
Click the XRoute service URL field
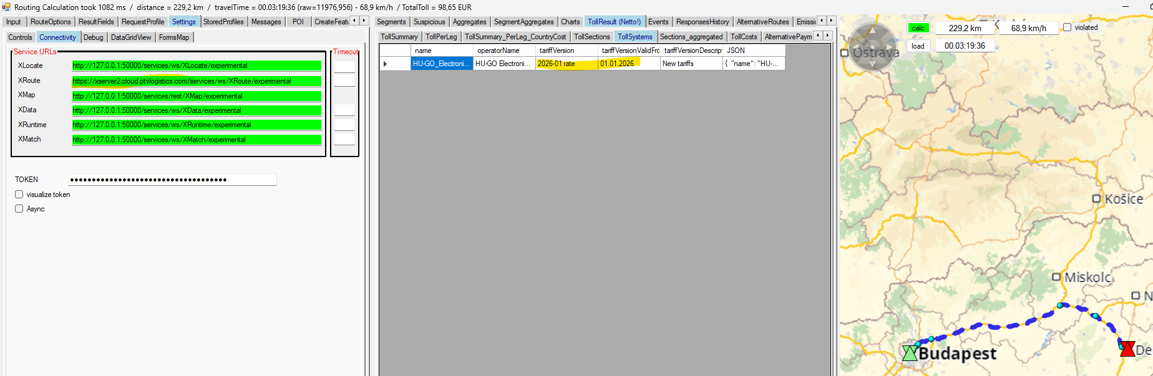[x=197, y=81]
